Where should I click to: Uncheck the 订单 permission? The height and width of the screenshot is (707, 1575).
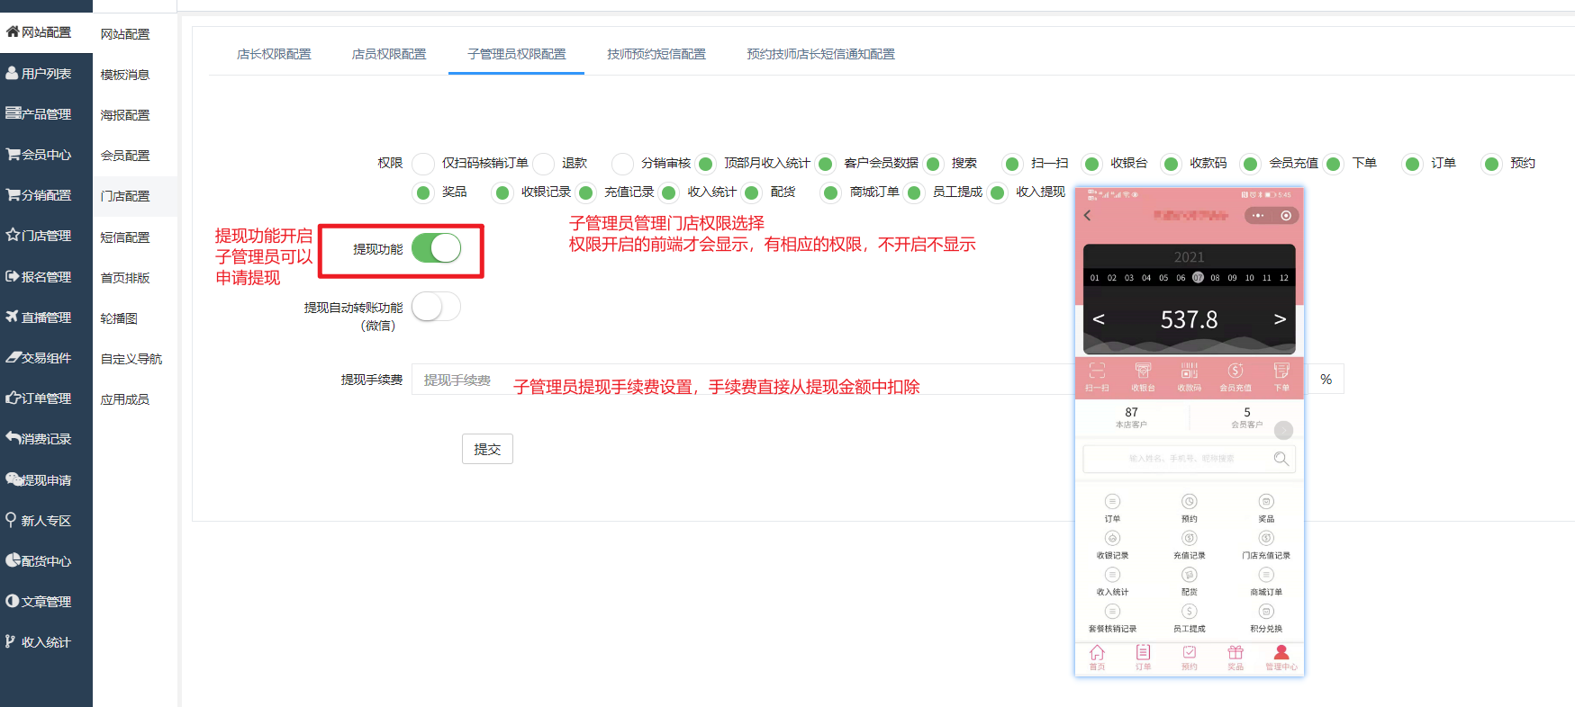[x=1412, y=164]
